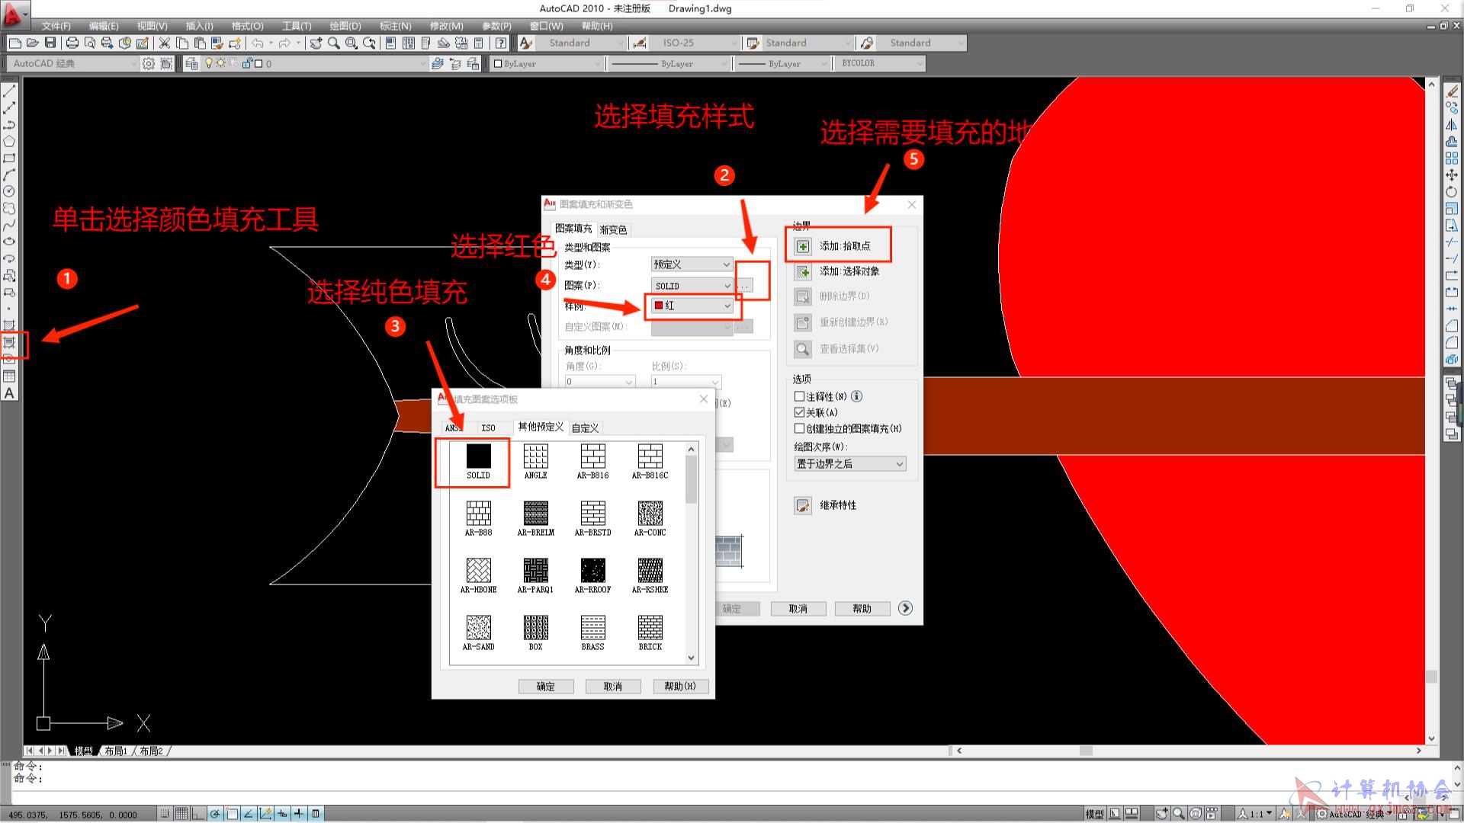Click the Zoom realtime magnifier icon

click(x=333, y=43)
